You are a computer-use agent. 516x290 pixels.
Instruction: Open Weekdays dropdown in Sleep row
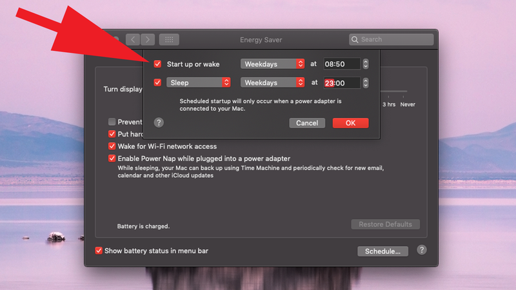(272, 82)
